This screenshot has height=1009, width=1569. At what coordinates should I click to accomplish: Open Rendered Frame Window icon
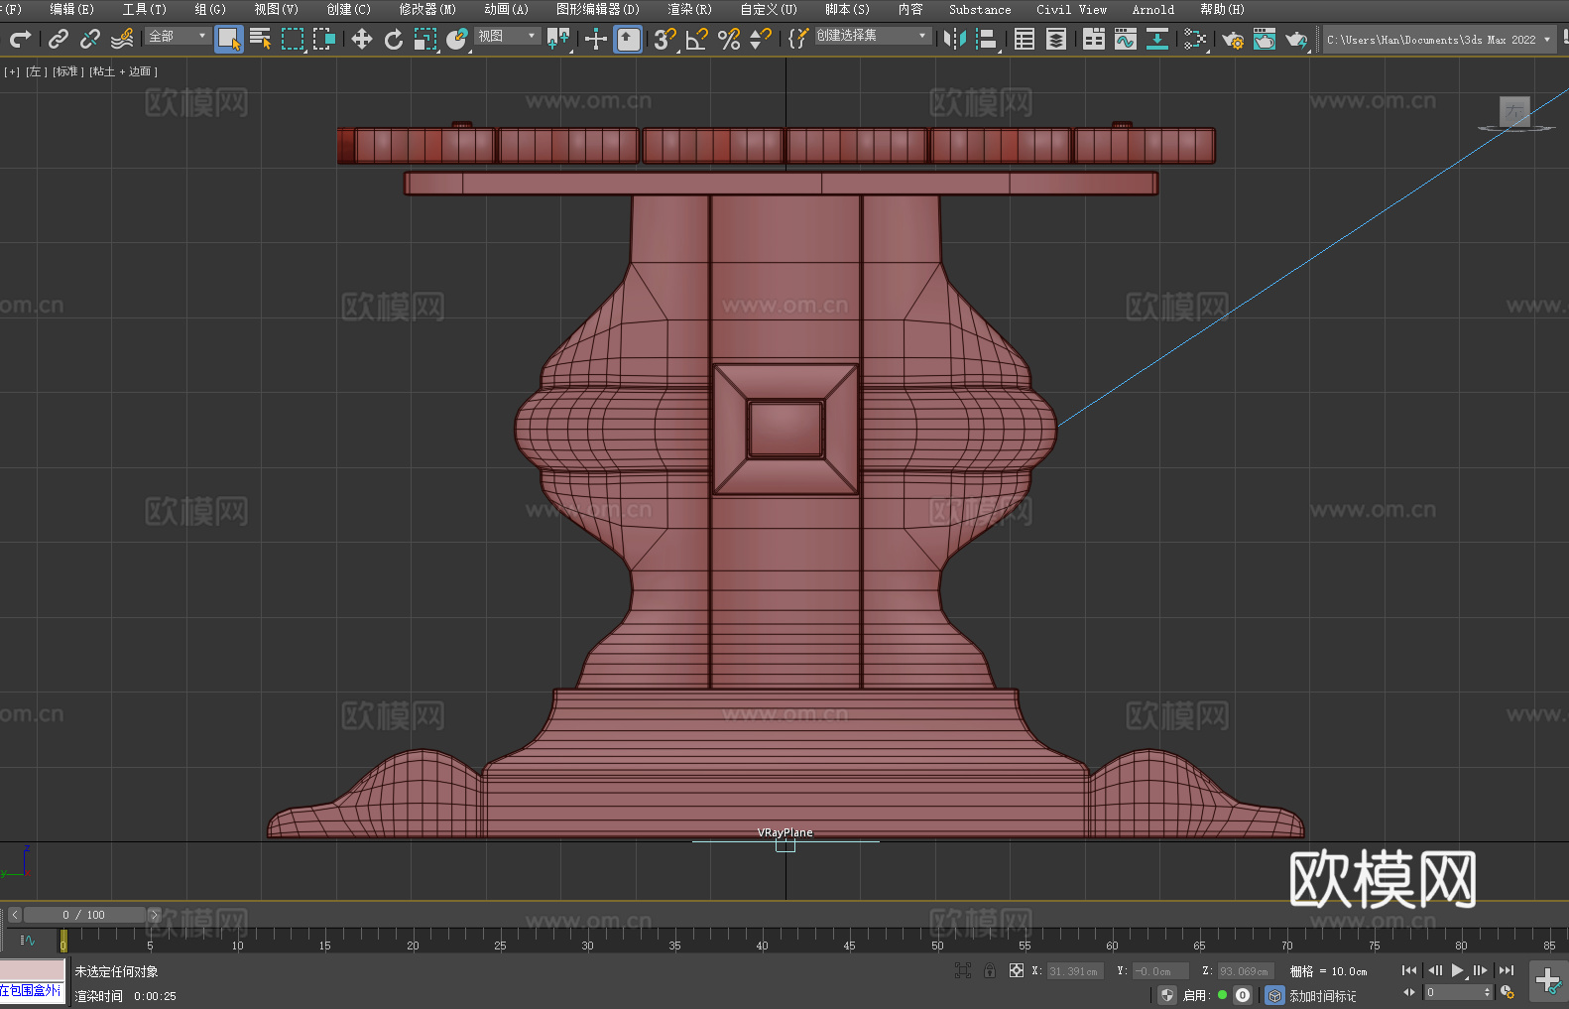(1265, 39)
